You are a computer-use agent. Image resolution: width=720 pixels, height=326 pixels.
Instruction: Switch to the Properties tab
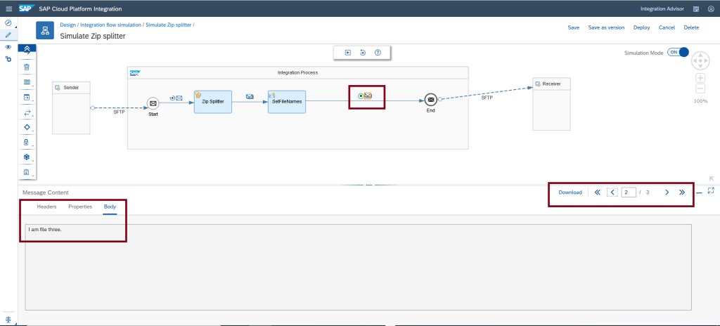pyautogui.click(x=80, y=207)
